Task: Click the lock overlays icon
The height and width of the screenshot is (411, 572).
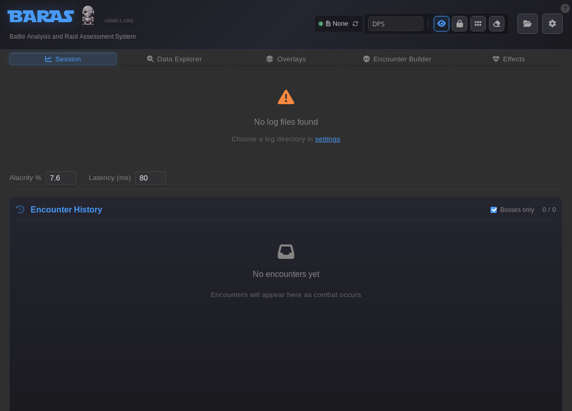Action: click(460, 24)
